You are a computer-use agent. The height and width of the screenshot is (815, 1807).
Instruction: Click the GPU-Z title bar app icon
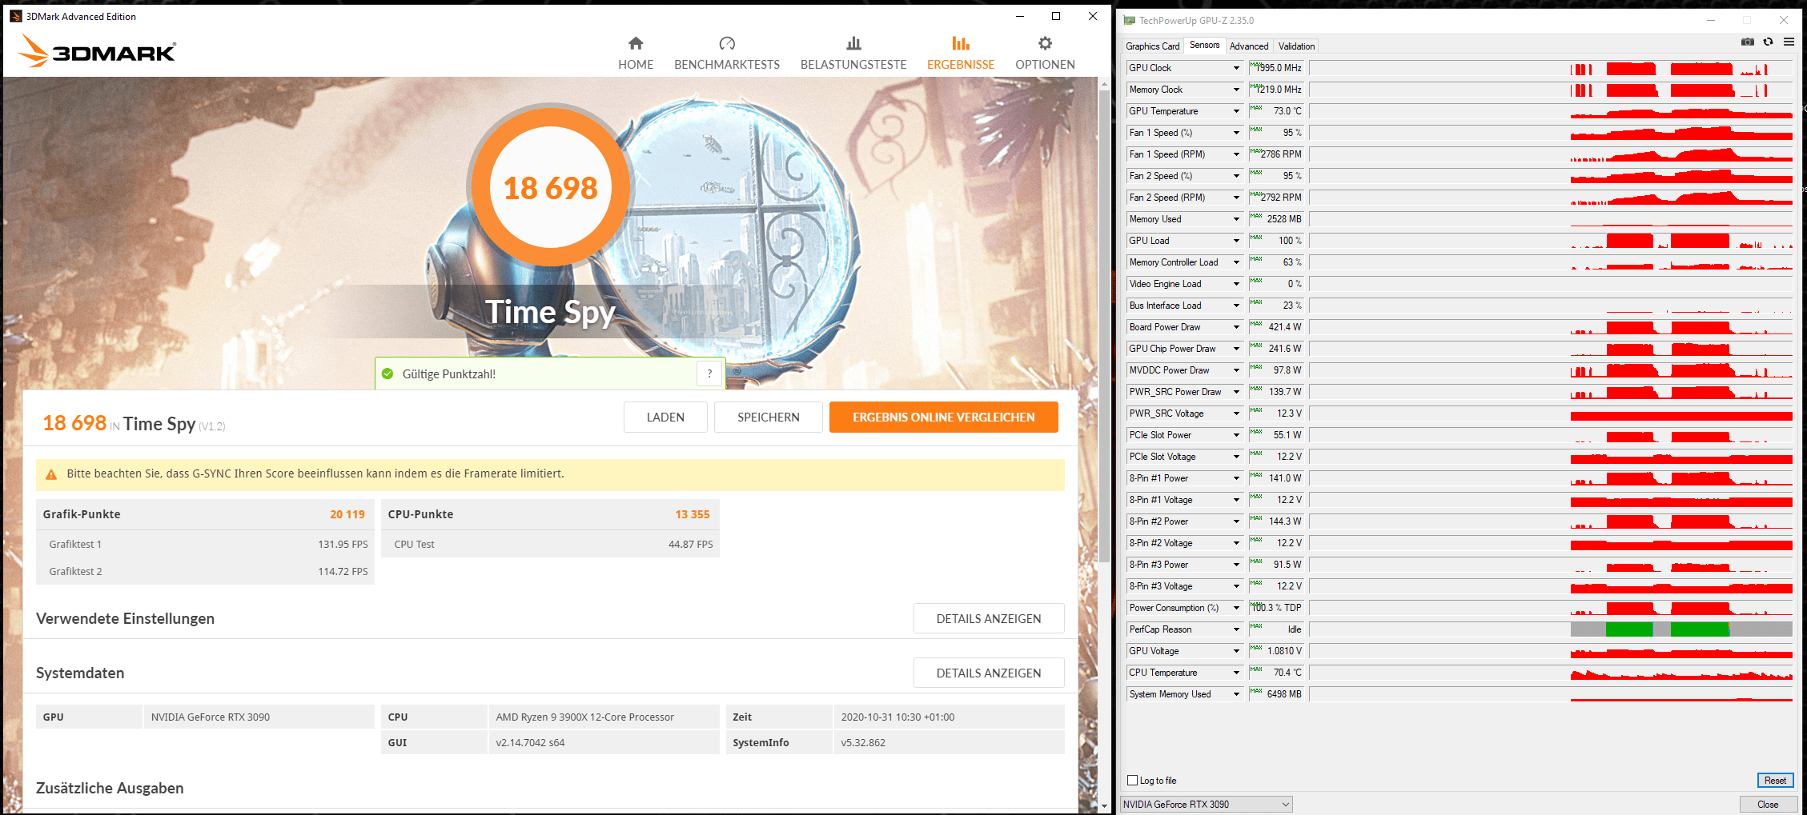tap(1130, 21)
